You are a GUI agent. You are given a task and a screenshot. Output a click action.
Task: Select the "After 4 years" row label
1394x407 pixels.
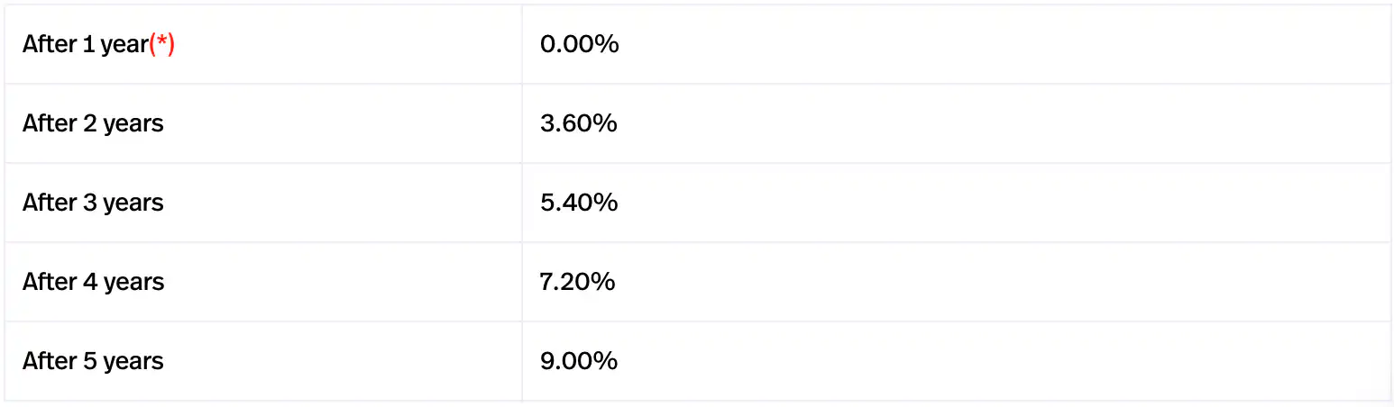click(x=93, y=282)
